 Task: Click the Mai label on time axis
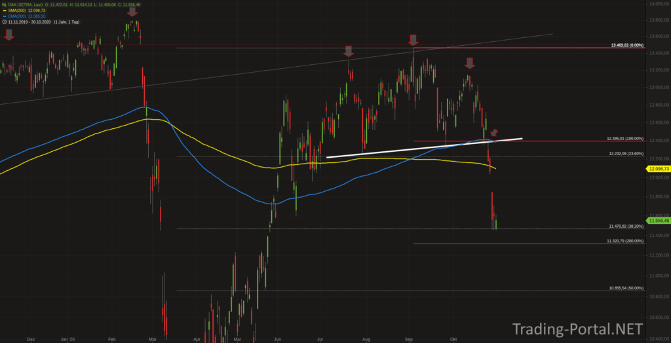(237, 339)
